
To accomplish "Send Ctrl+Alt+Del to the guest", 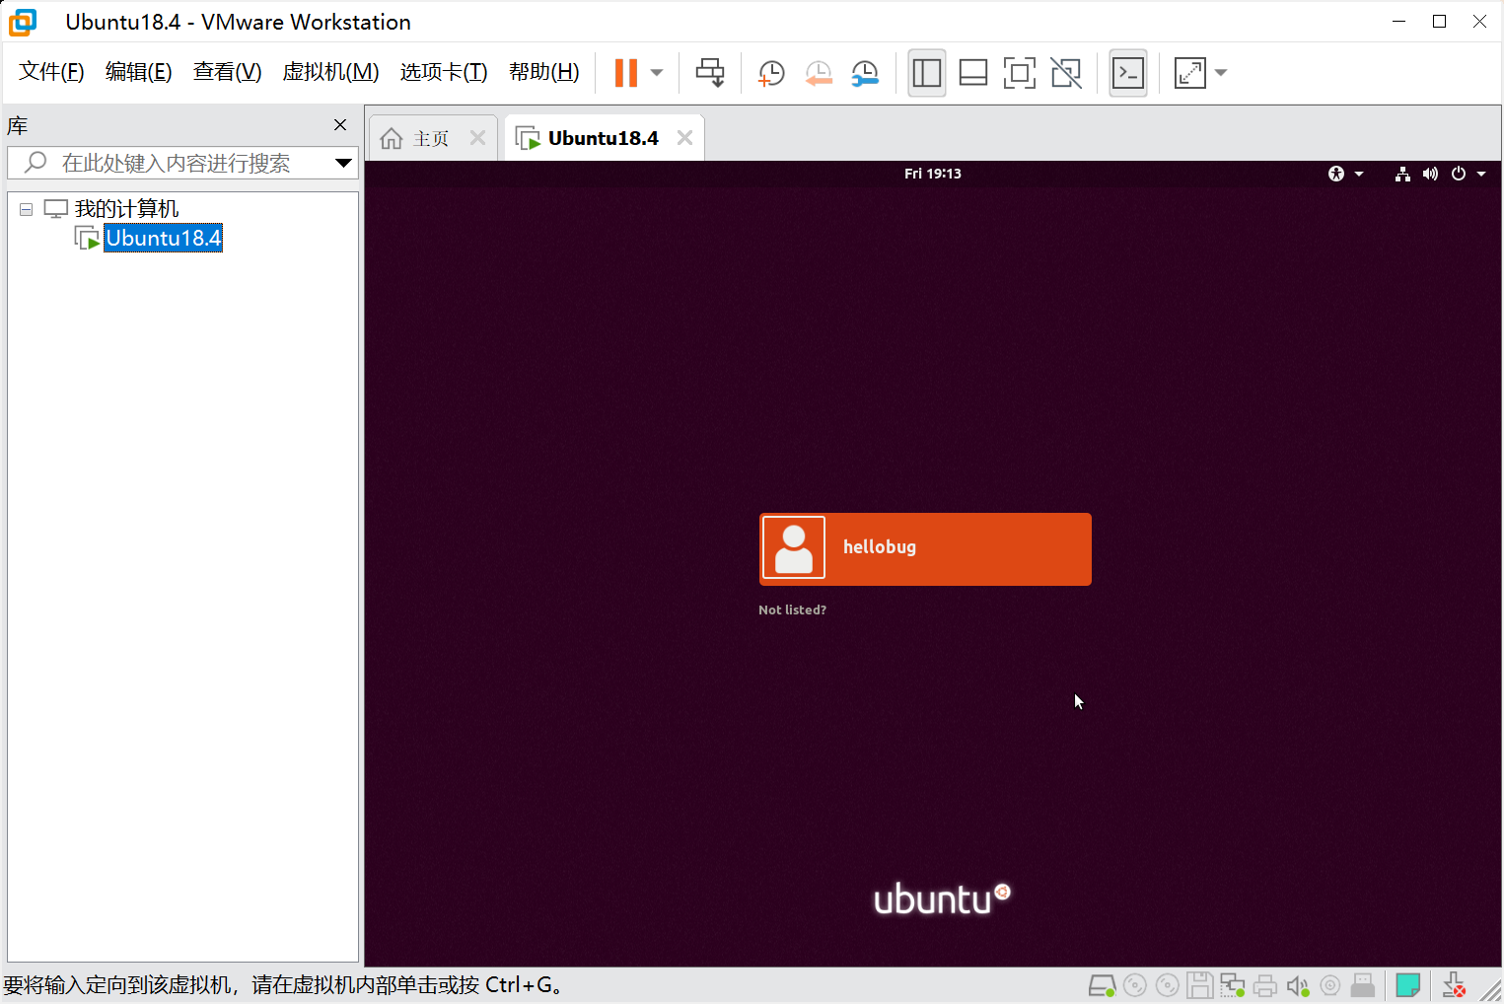I will tap(710, 72).
